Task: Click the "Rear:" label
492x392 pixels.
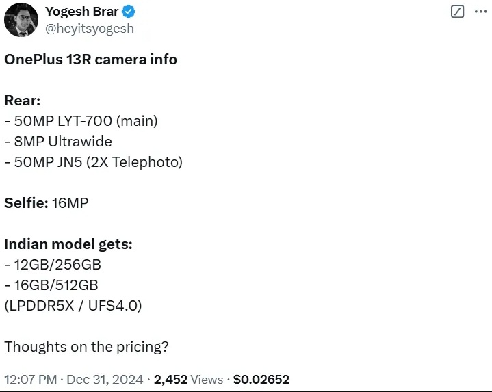Action: click(x=23, y=101)
